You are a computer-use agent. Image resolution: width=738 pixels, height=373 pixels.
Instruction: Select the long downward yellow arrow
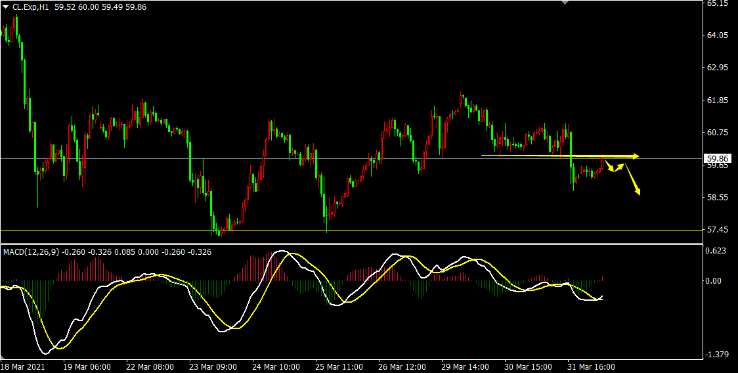click(x=633, y=181)
